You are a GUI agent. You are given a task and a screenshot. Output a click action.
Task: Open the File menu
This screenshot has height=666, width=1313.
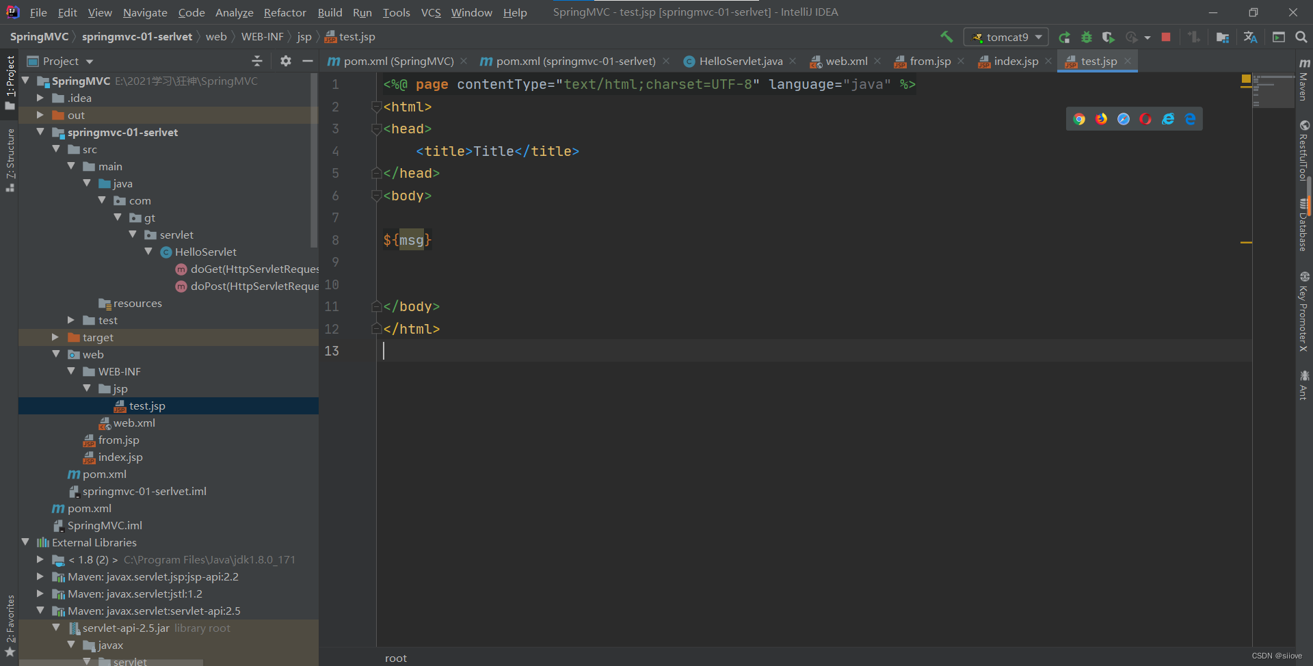38,12
